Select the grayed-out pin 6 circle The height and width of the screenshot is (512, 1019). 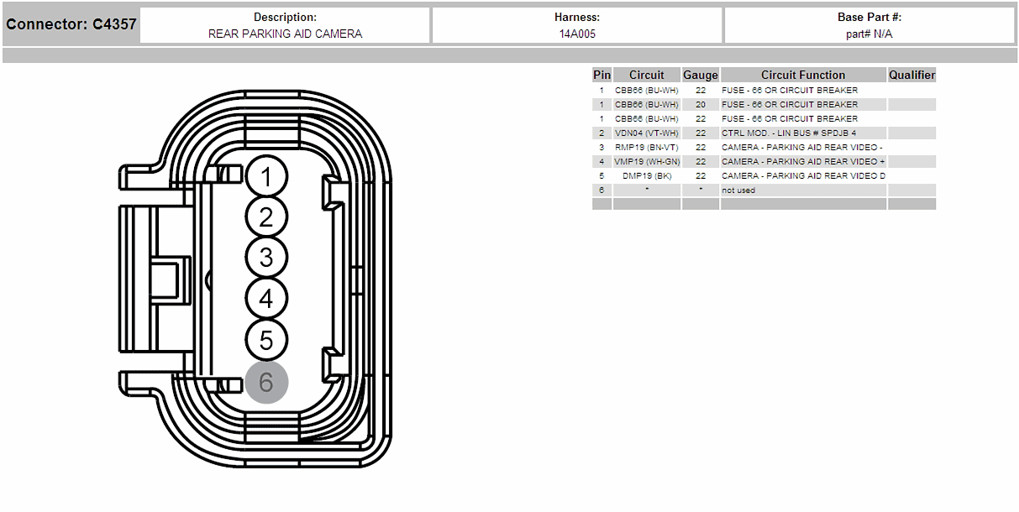click(x=266, y=382)
